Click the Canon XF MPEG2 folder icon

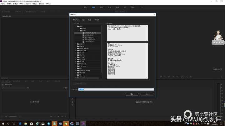(x=77, y=48)
